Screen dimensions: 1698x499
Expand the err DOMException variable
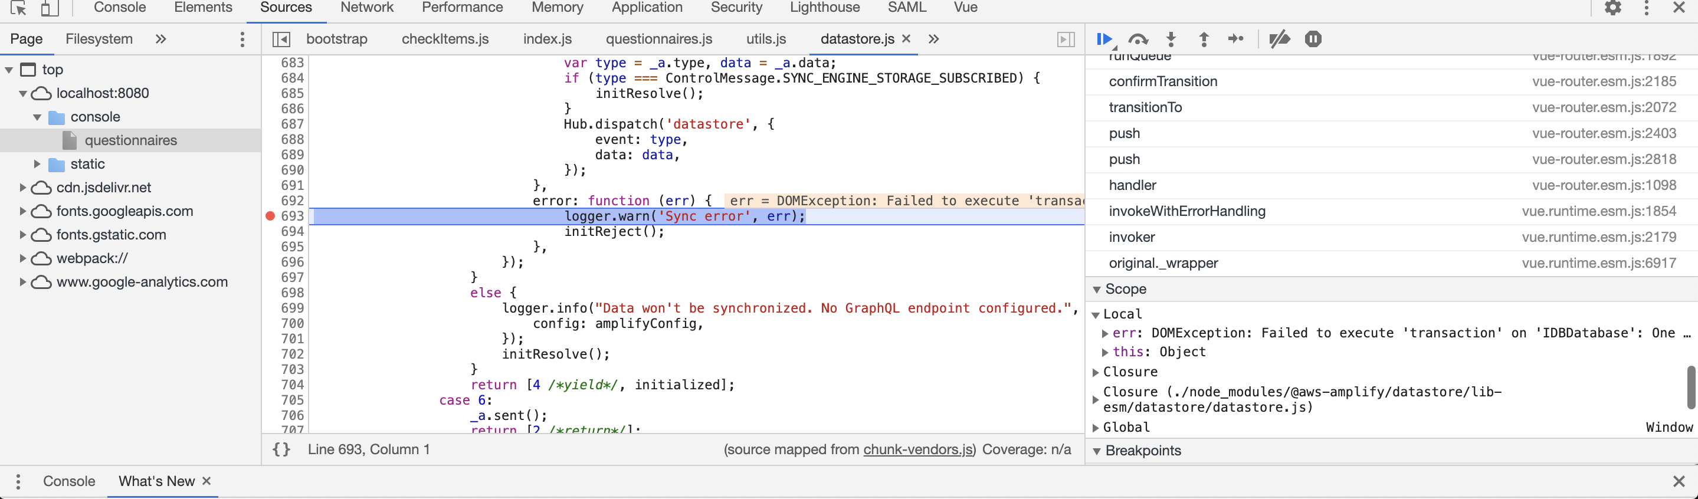pyautogui.click(x=1104, y=333)
